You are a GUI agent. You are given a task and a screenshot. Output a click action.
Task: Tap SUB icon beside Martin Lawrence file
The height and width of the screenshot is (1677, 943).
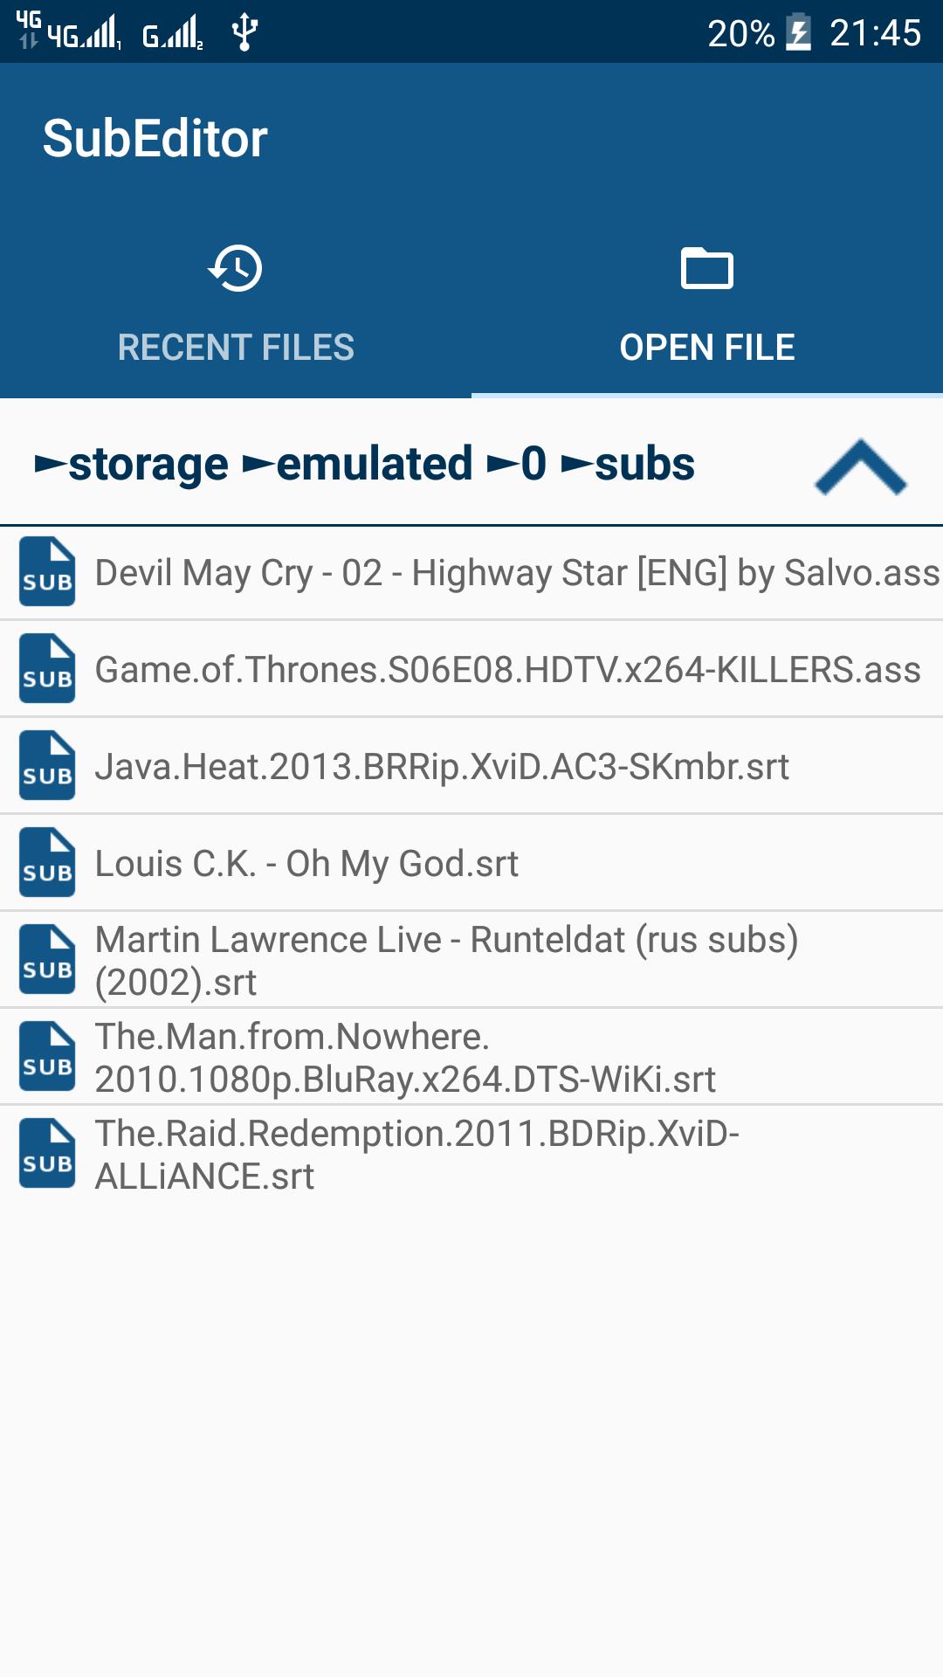click(x=47, y=960)
